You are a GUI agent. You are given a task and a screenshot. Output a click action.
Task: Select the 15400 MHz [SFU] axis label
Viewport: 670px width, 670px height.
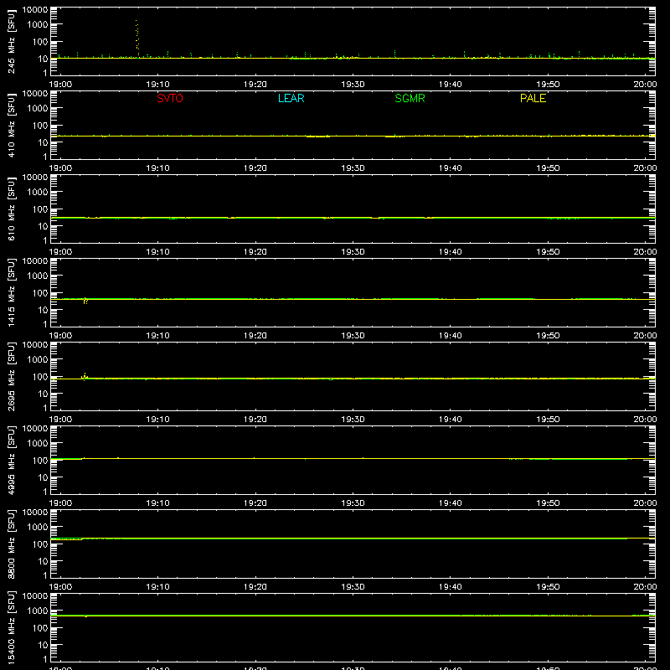click(11, 627)
